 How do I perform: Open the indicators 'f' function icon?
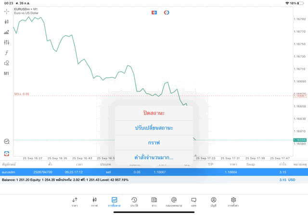[x=6, y=53]
